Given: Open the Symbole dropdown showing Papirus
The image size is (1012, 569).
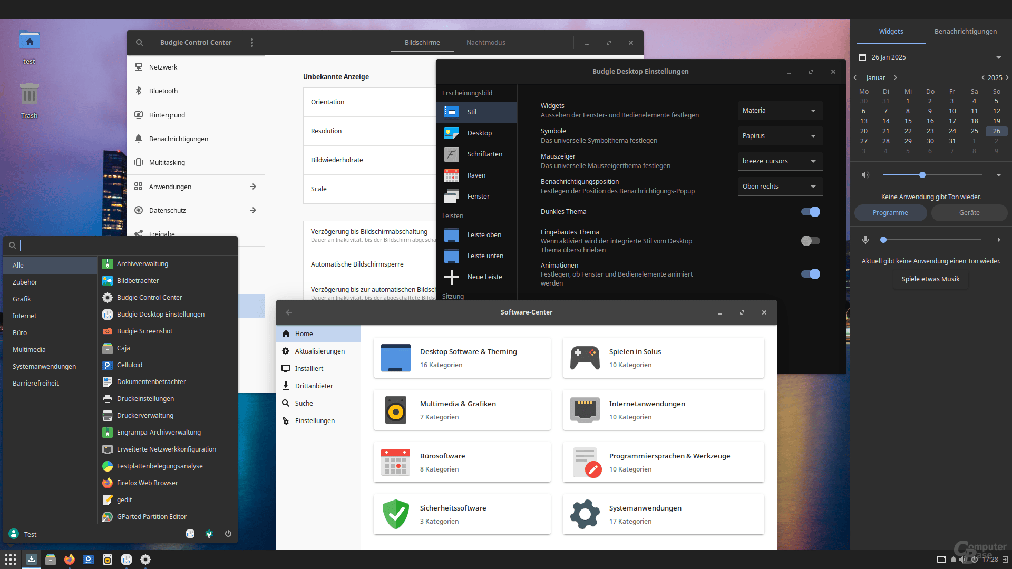Looking at the screenshot, I should click(x=780, y=136).
